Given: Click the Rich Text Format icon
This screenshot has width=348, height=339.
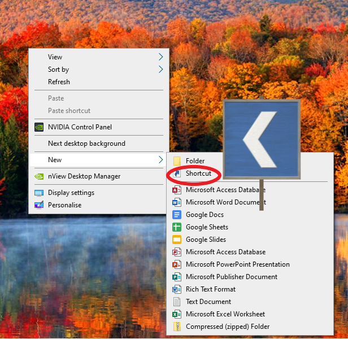Looking at the screenshot, I should [x=177, y=289].
